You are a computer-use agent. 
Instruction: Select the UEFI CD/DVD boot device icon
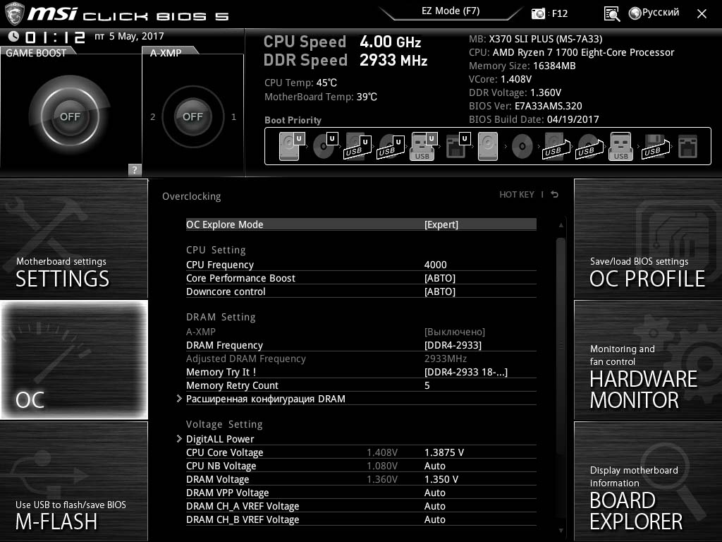click(x=325, y=146)
